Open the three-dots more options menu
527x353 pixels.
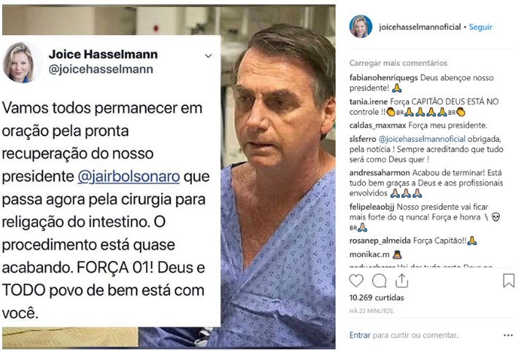pos(508,335)
